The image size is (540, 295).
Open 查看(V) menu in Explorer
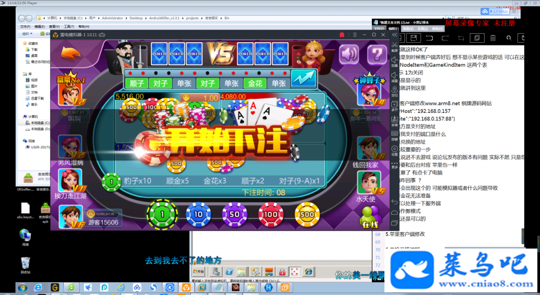(x=54, y=26)
